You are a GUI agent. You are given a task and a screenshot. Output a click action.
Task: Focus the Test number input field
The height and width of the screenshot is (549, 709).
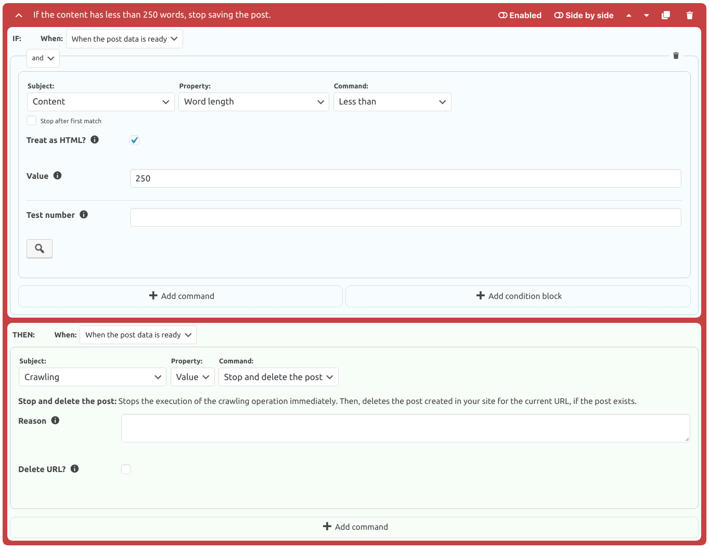point(406,217)
